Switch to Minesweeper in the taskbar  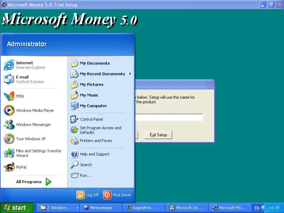(101, 208)
